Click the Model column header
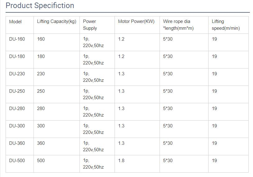The image size is (253, 177). click(16, 22)
